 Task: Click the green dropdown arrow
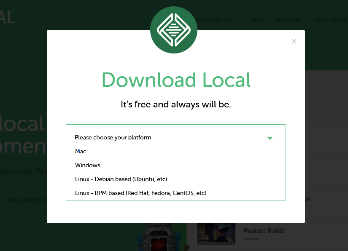[270, 138]
